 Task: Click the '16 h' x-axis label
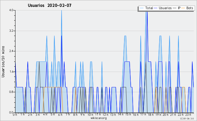pyautogui.click(x=136, y=115)
